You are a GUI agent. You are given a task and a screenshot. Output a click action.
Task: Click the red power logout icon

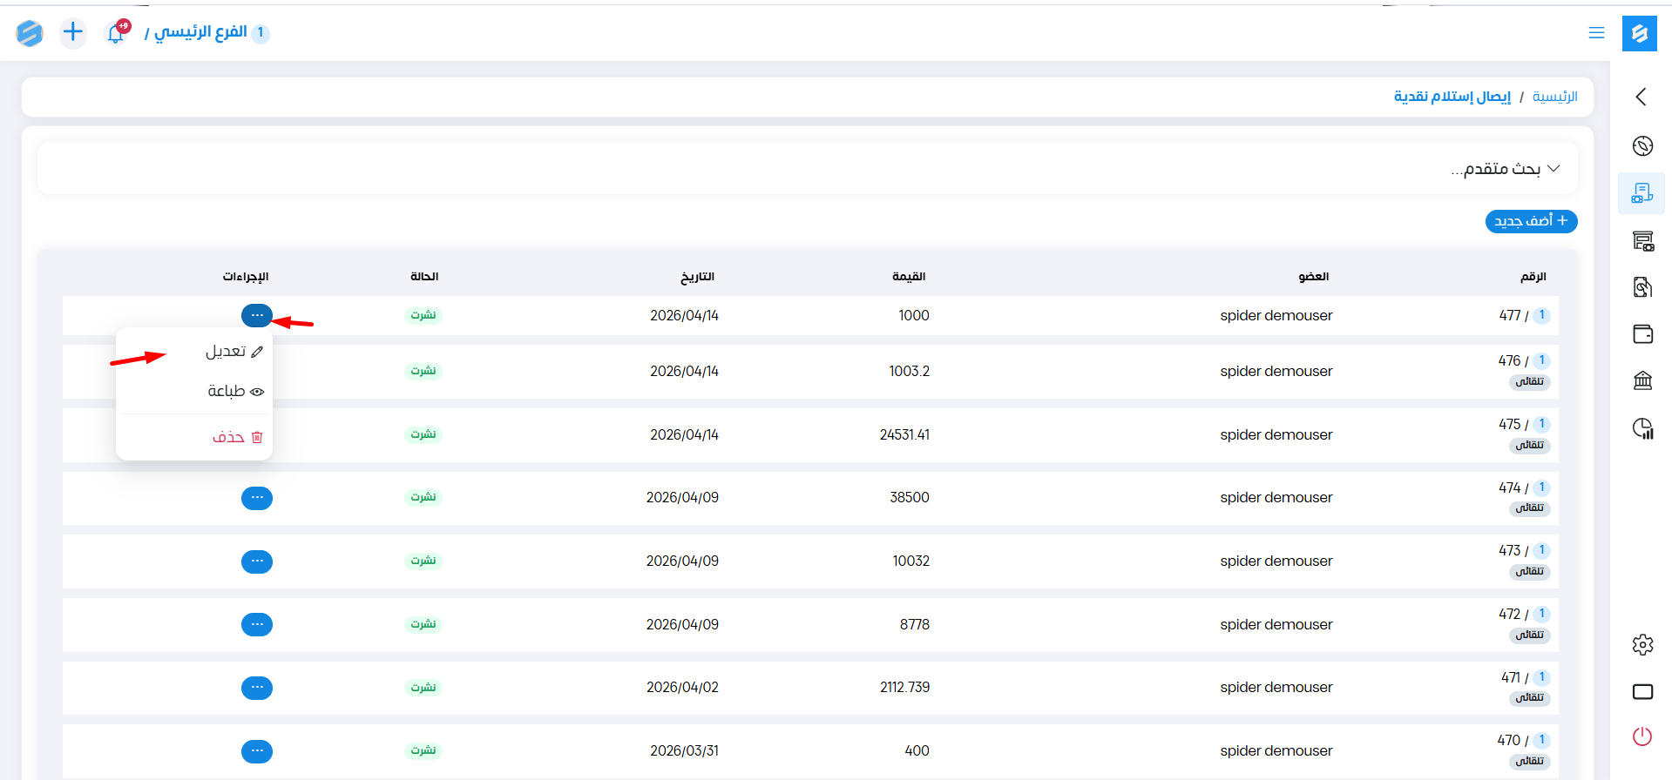pos(1642,736)
